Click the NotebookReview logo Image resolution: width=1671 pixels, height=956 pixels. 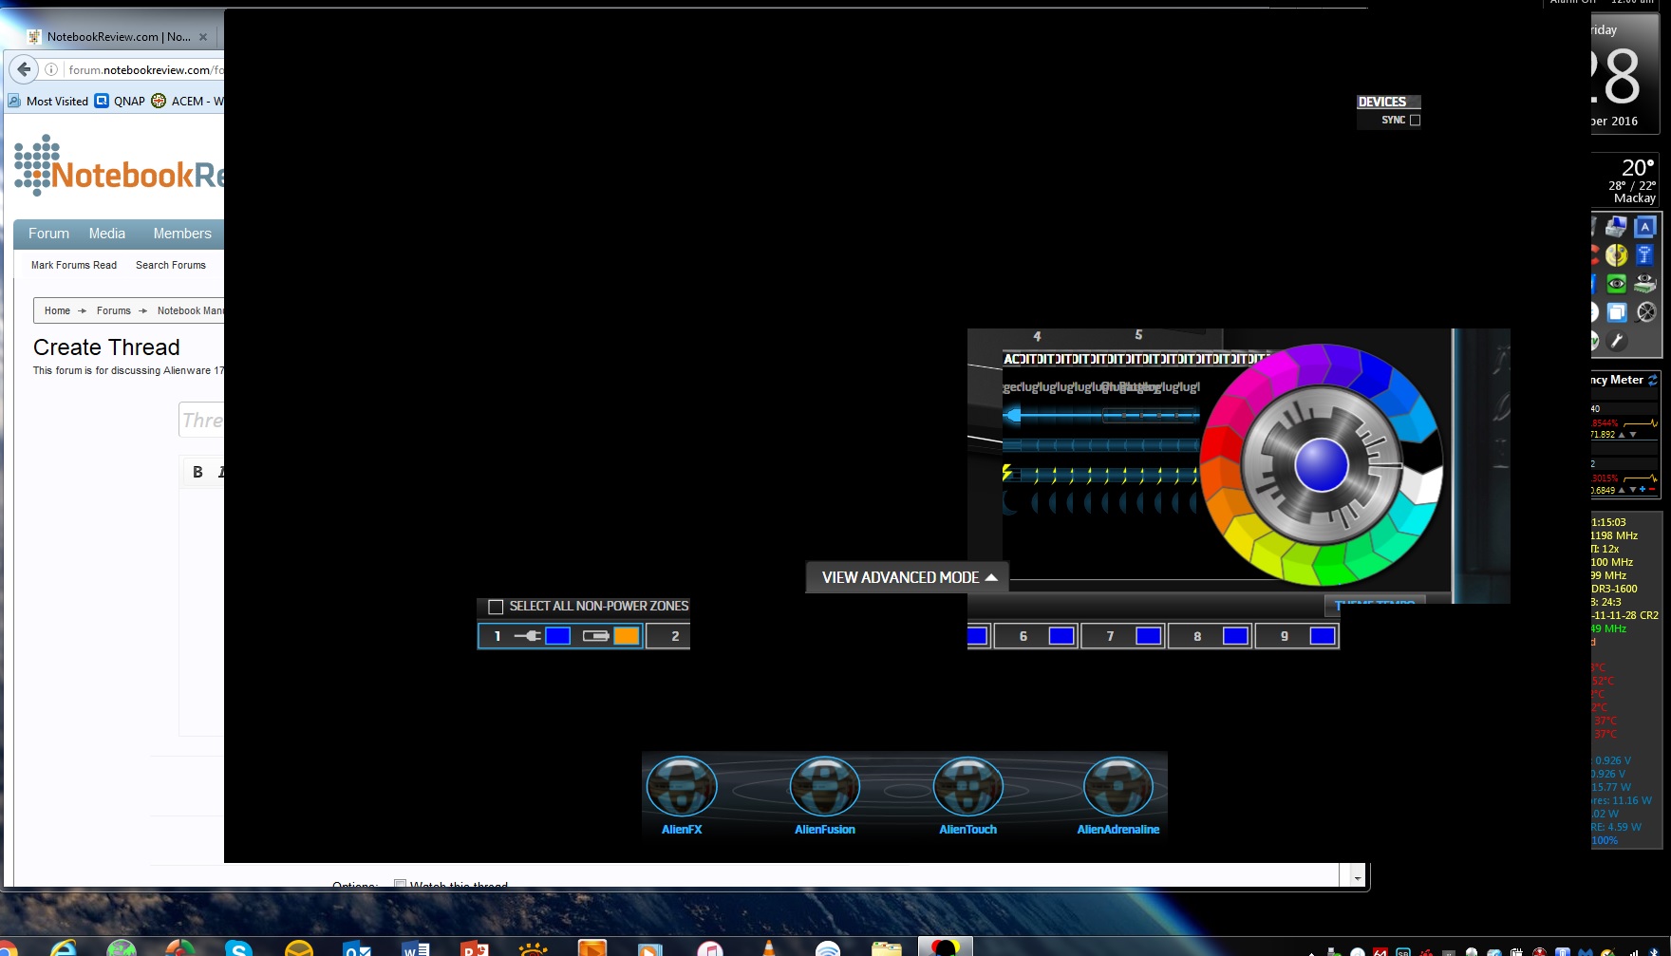point(120,166)
